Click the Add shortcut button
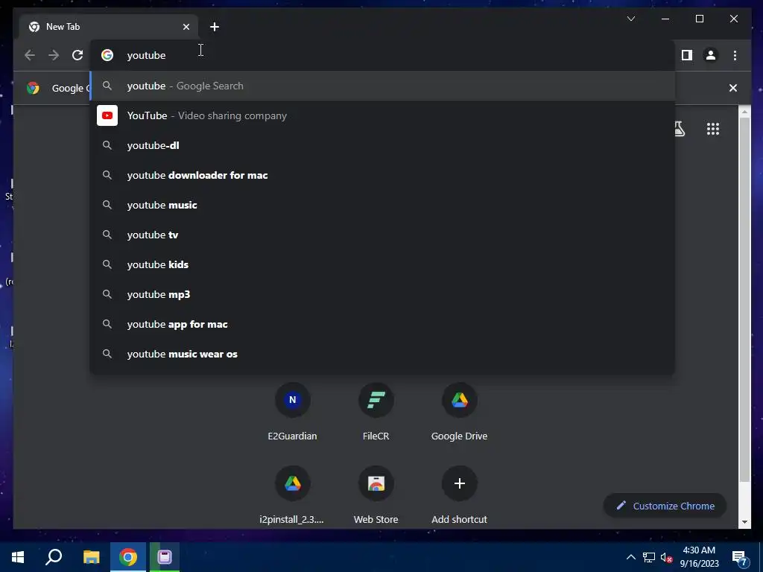Image resolution: width=763 pixels, height=572 pixels. (x=459, y=495)
